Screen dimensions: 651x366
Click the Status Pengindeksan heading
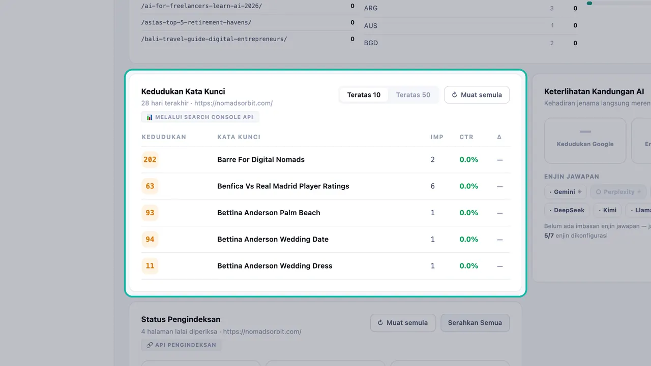(181, 320)
